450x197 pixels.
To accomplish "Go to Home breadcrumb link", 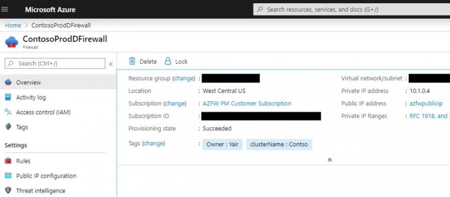I will click(x=13, y=25).
